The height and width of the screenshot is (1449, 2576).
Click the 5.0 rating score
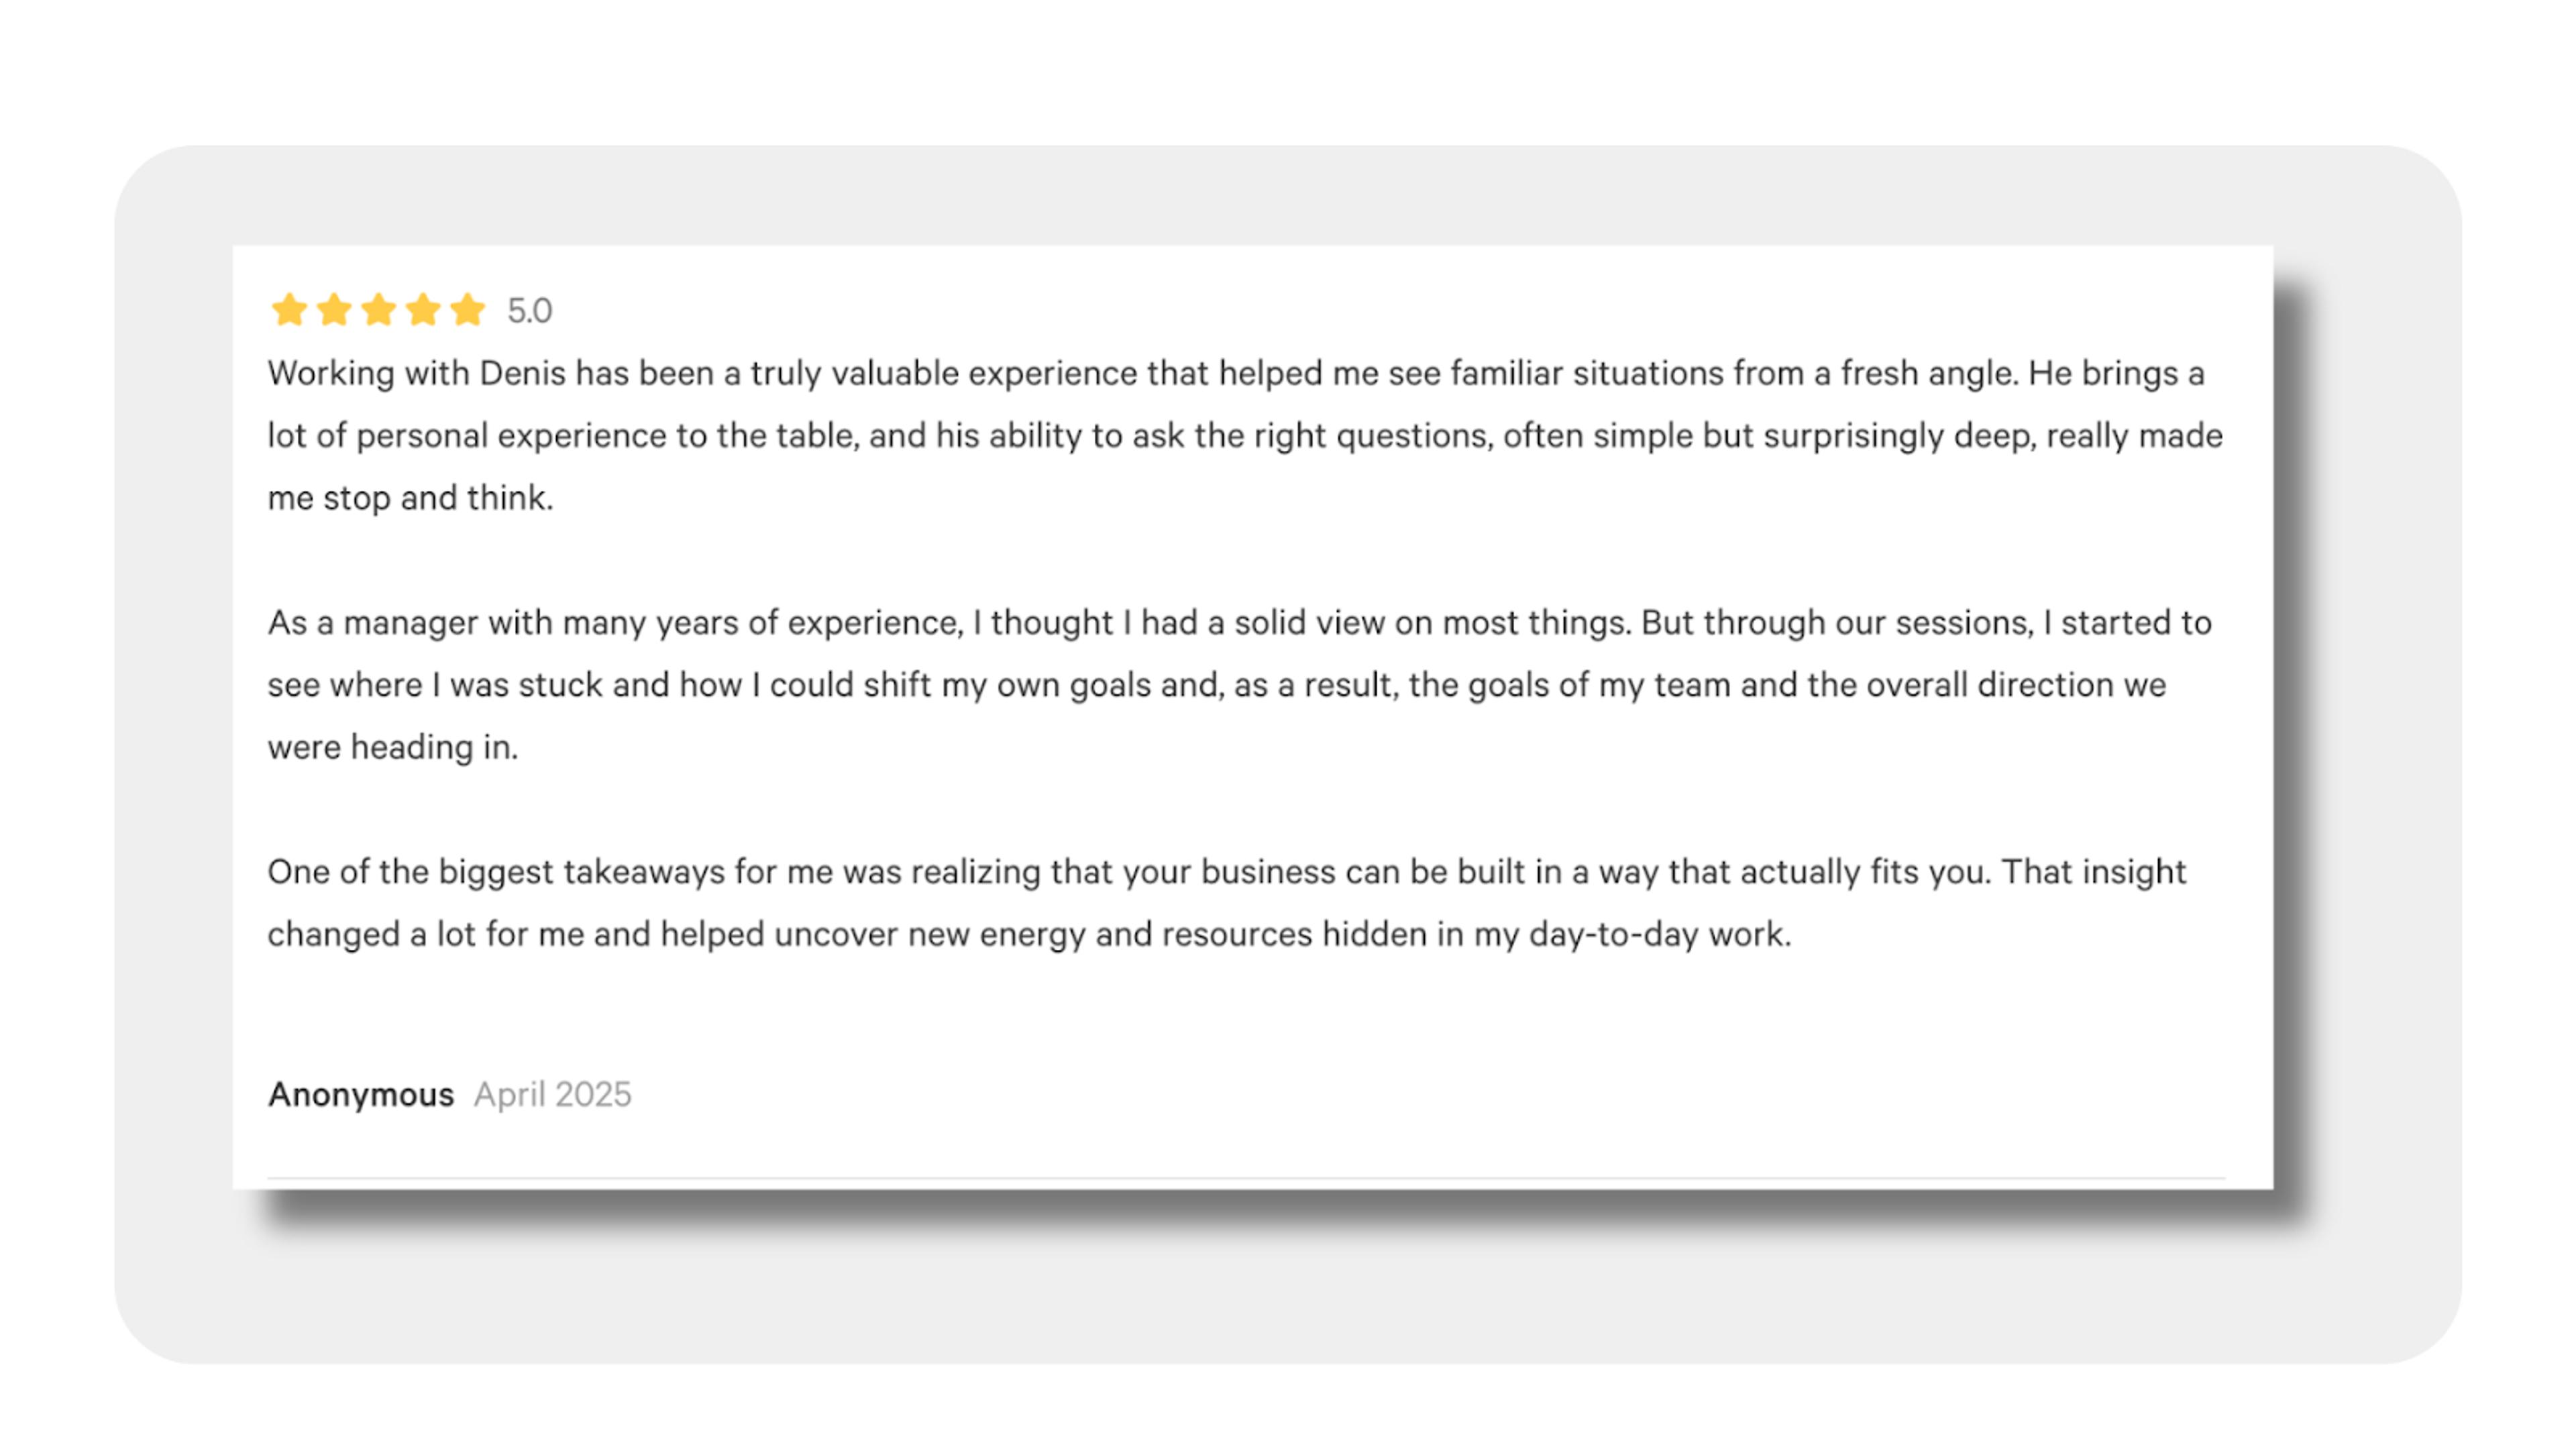(529, 311)
